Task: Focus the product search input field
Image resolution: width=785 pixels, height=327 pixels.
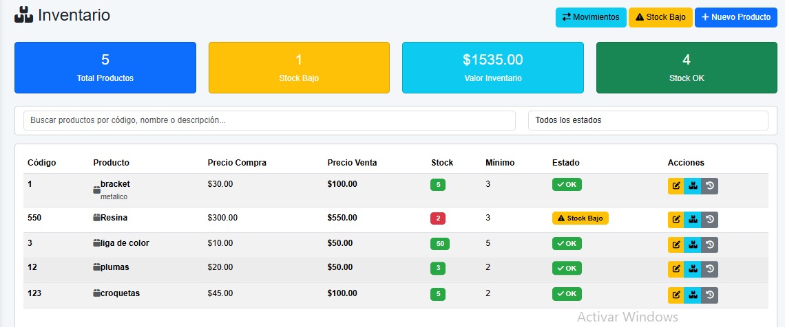Action: pos(269,120)
